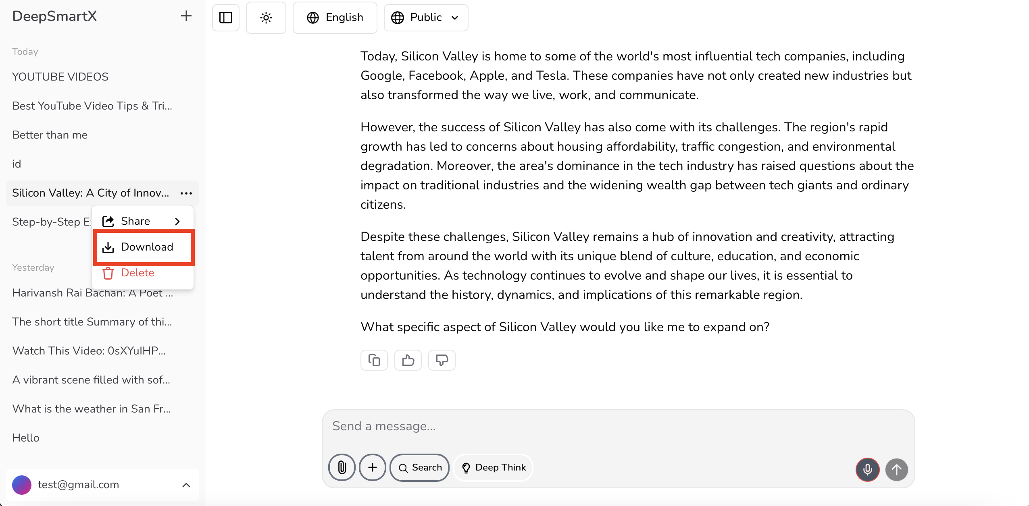Open the YOUTUBE VIDEOS chat
This screenshot has height=506, width=1029.
click(x=60, y=77)
